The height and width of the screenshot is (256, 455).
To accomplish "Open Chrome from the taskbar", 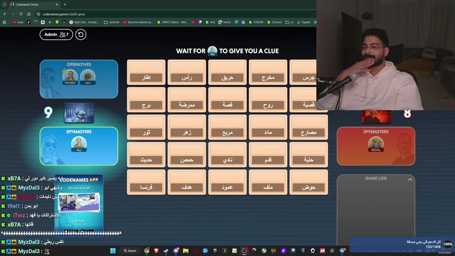I will pyautogui.click(x=146, y=251).
